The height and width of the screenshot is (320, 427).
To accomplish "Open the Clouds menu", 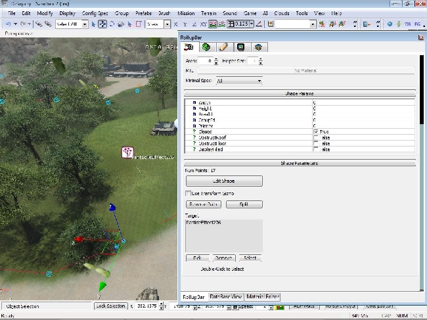I will point(282,13).
